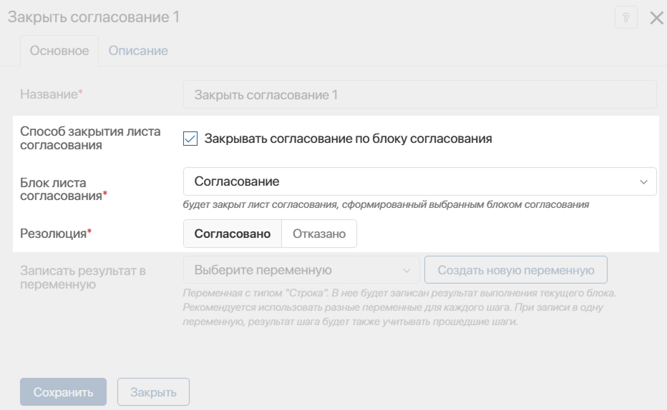Click the Записать результат в переменную label
The image size is (667, 410).
tap(83, 277)
